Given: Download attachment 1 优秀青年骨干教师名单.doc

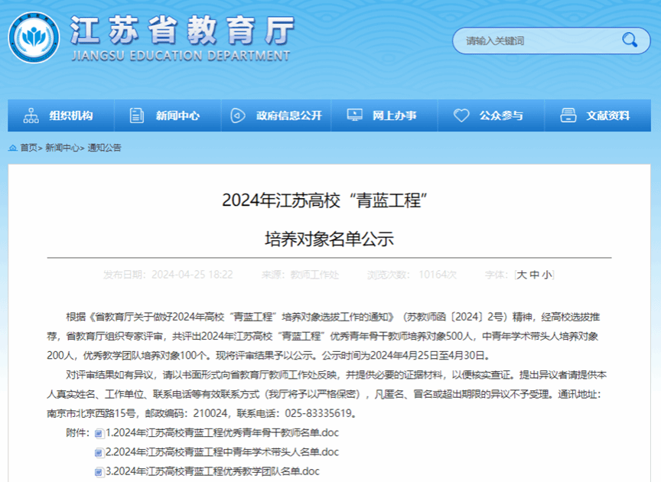Looking at the screenshot, I should (x=222, y=433).
